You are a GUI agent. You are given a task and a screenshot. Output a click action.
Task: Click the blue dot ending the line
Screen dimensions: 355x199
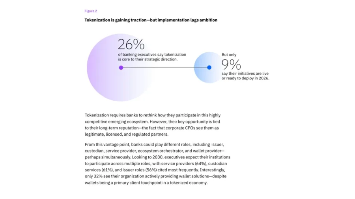pos(209,67)
